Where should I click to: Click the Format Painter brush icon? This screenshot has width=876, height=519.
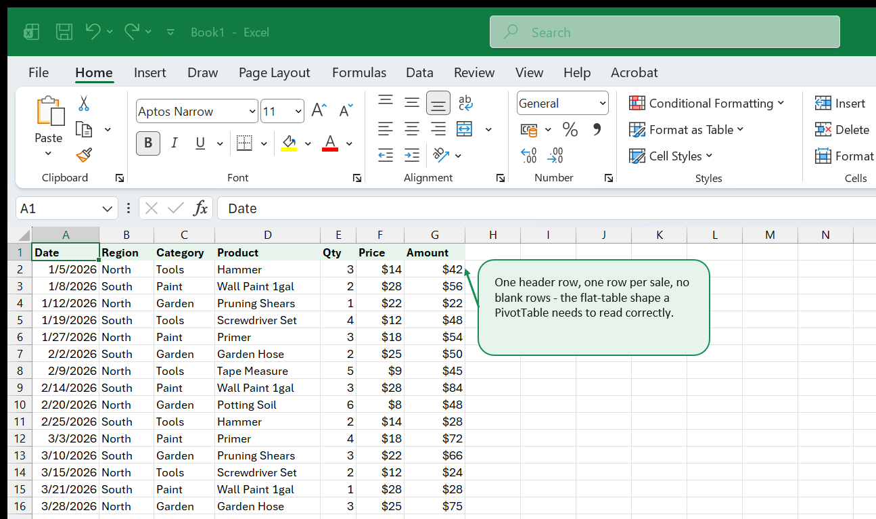(84, 156)
